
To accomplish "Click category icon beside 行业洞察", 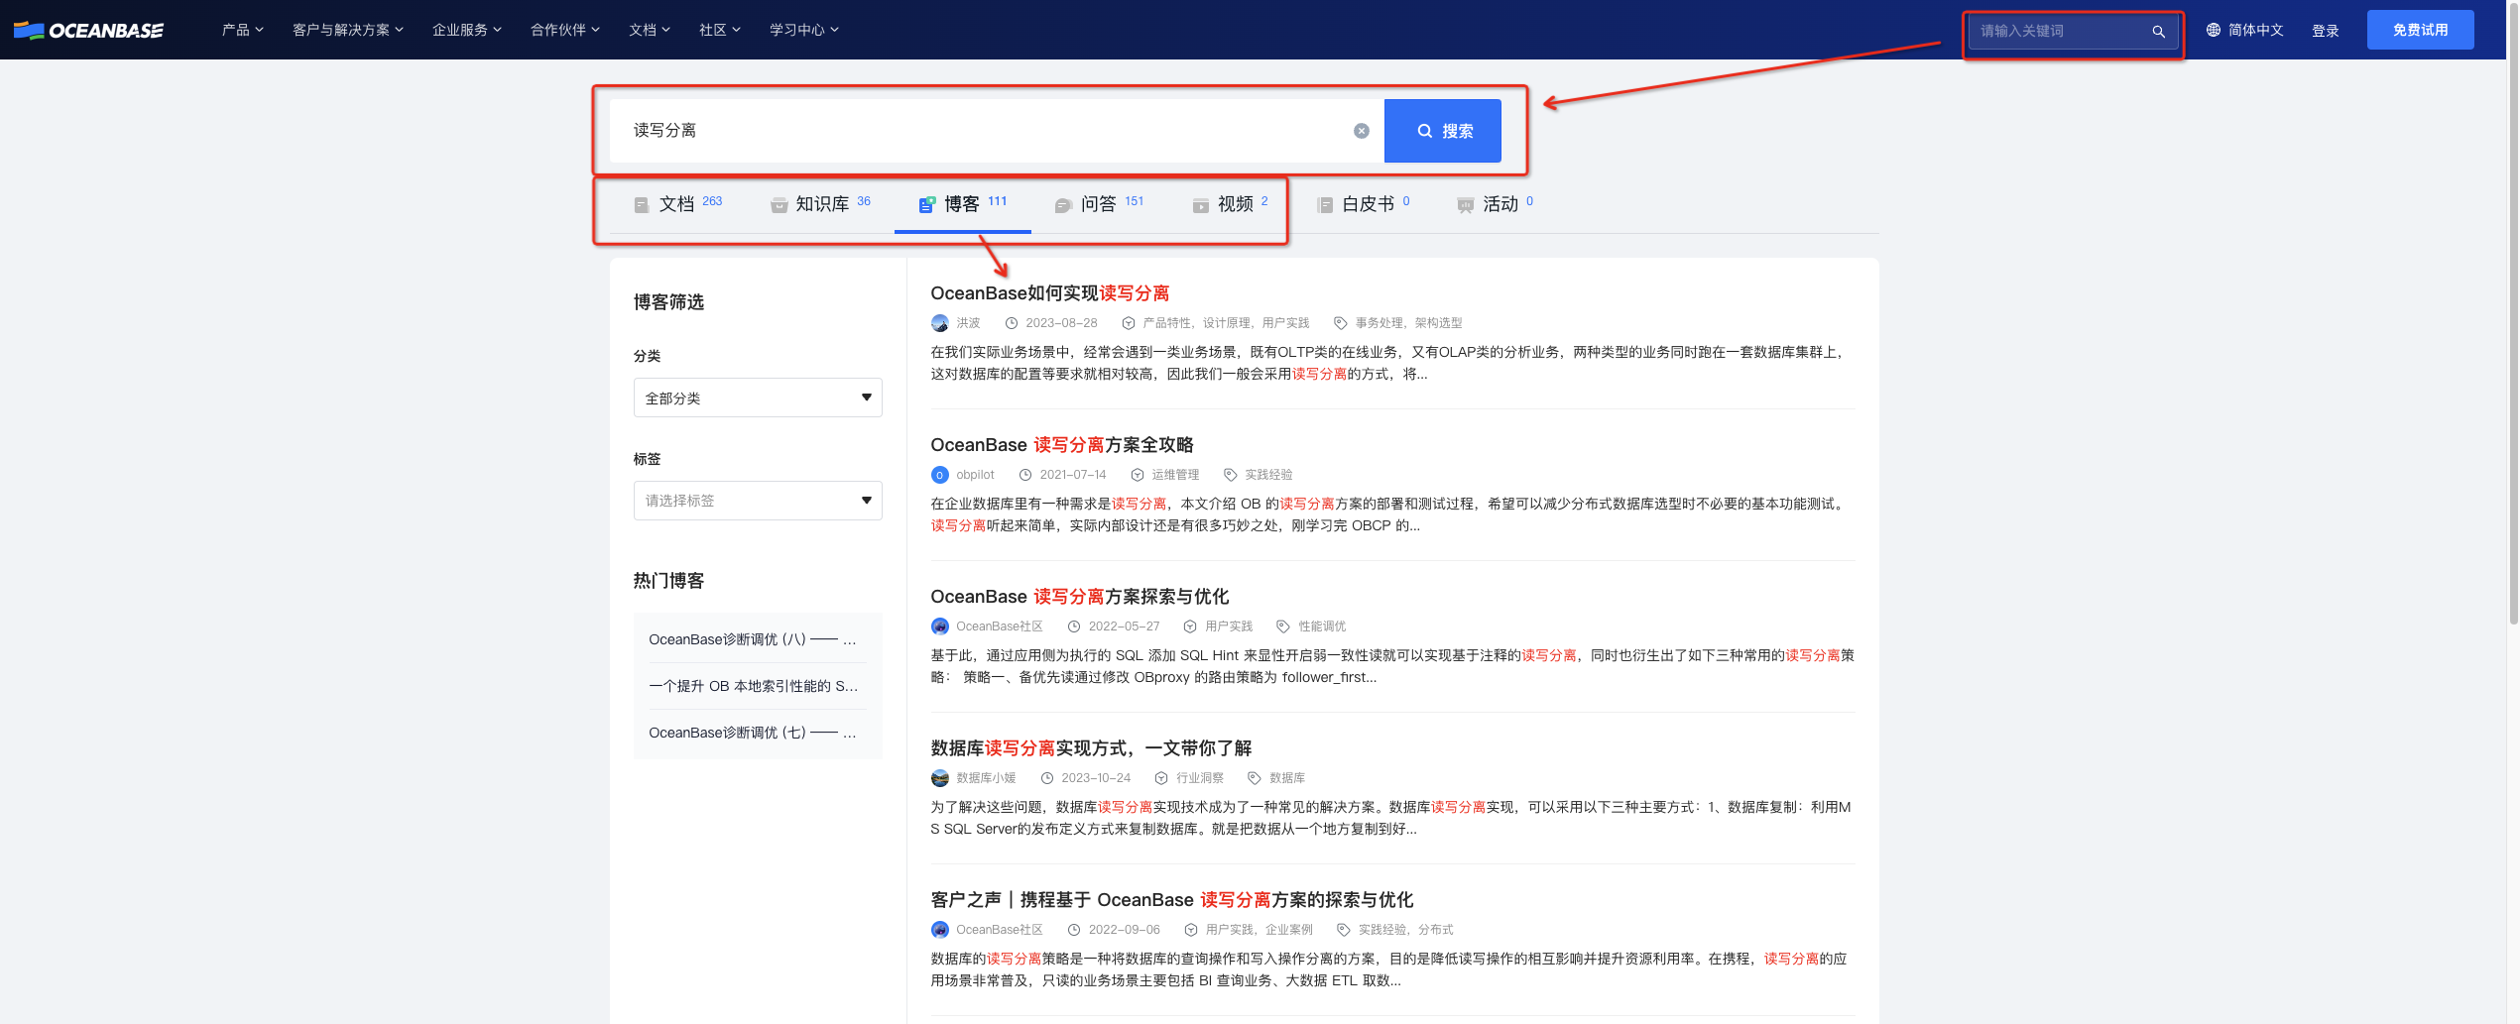I will pyautogui.click(x=1161, y=778).
